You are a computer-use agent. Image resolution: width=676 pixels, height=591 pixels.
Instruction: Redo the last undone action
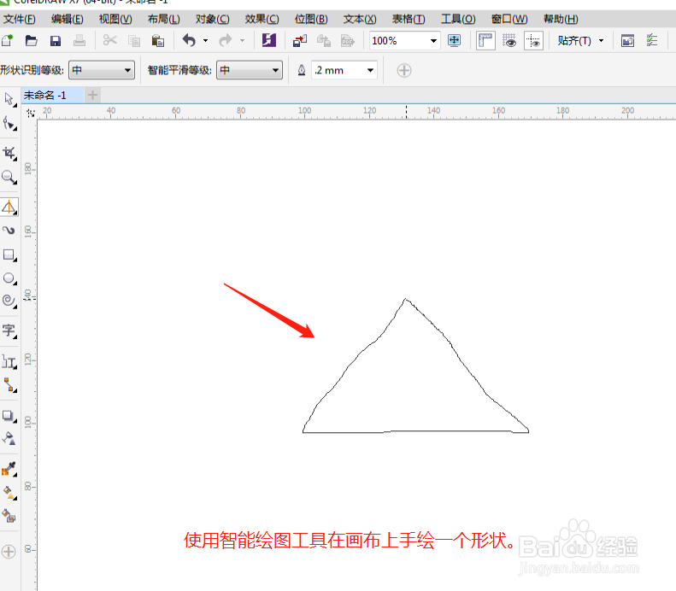pyautogui.click(x=226, y=40)
